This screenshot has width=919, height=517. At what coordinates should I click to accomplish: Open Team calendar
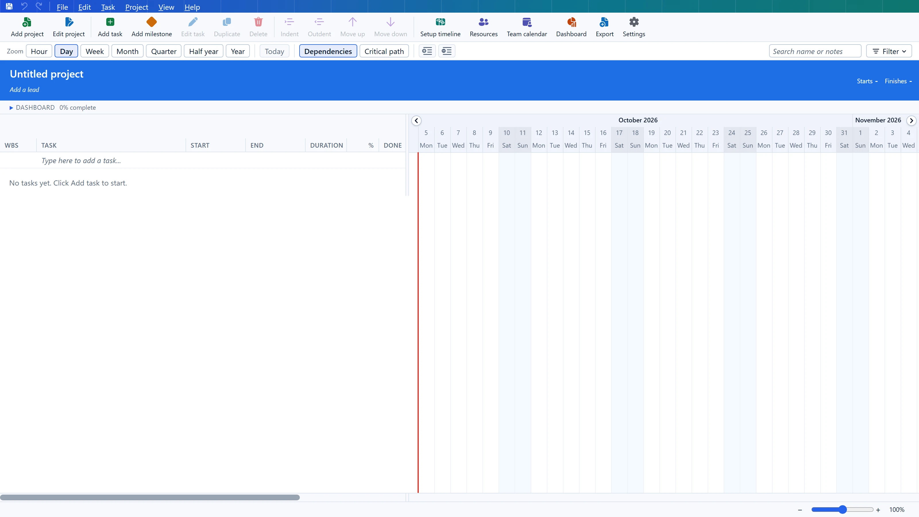527,27
